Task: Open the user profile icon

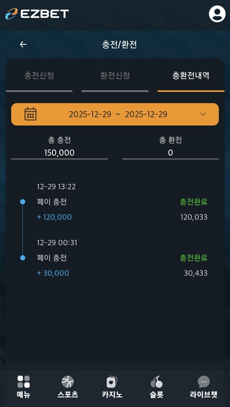Action: tap(217, 14)
